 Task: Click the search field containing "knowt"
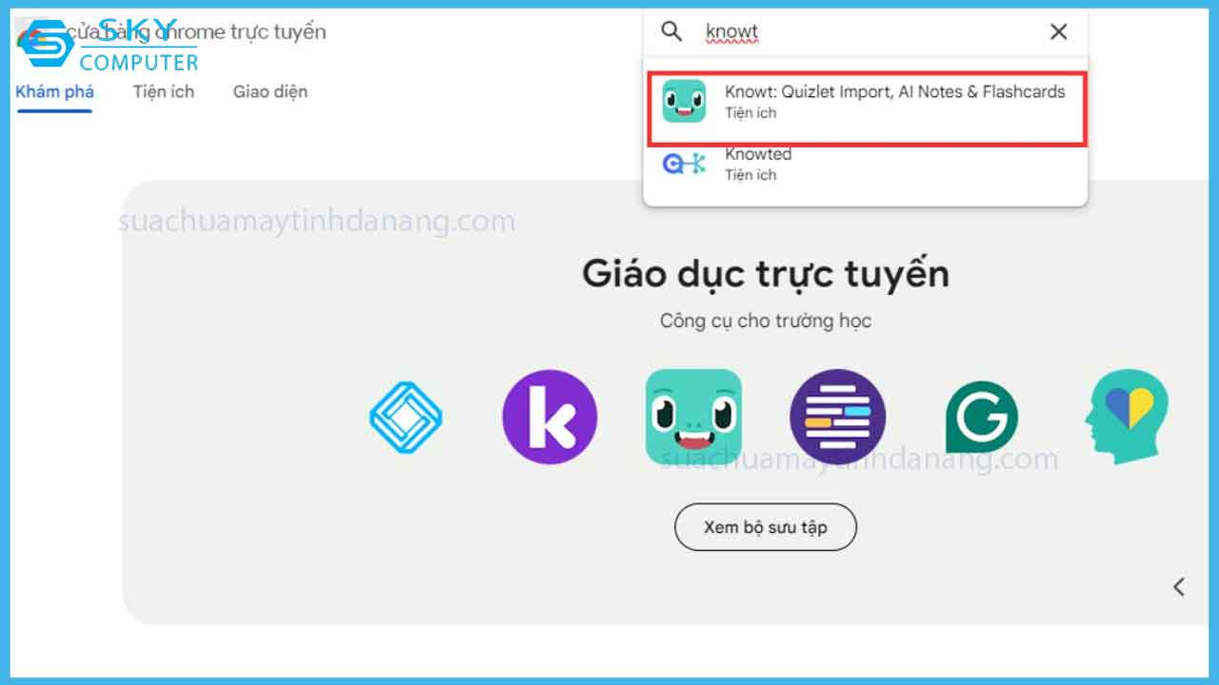(857, 31)
